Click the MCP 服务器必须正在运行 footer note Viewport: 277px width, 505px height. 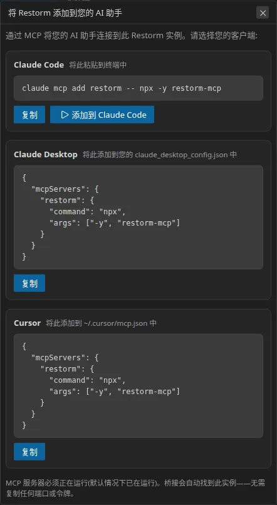point(135,488)
